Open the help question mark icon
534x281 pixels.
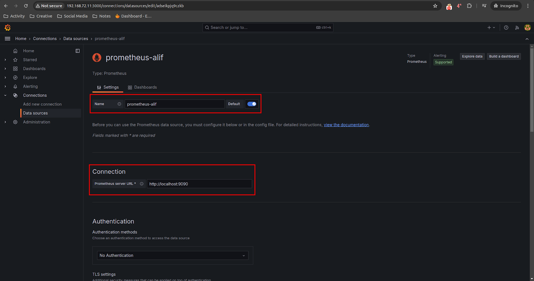(x=506, y=28)
